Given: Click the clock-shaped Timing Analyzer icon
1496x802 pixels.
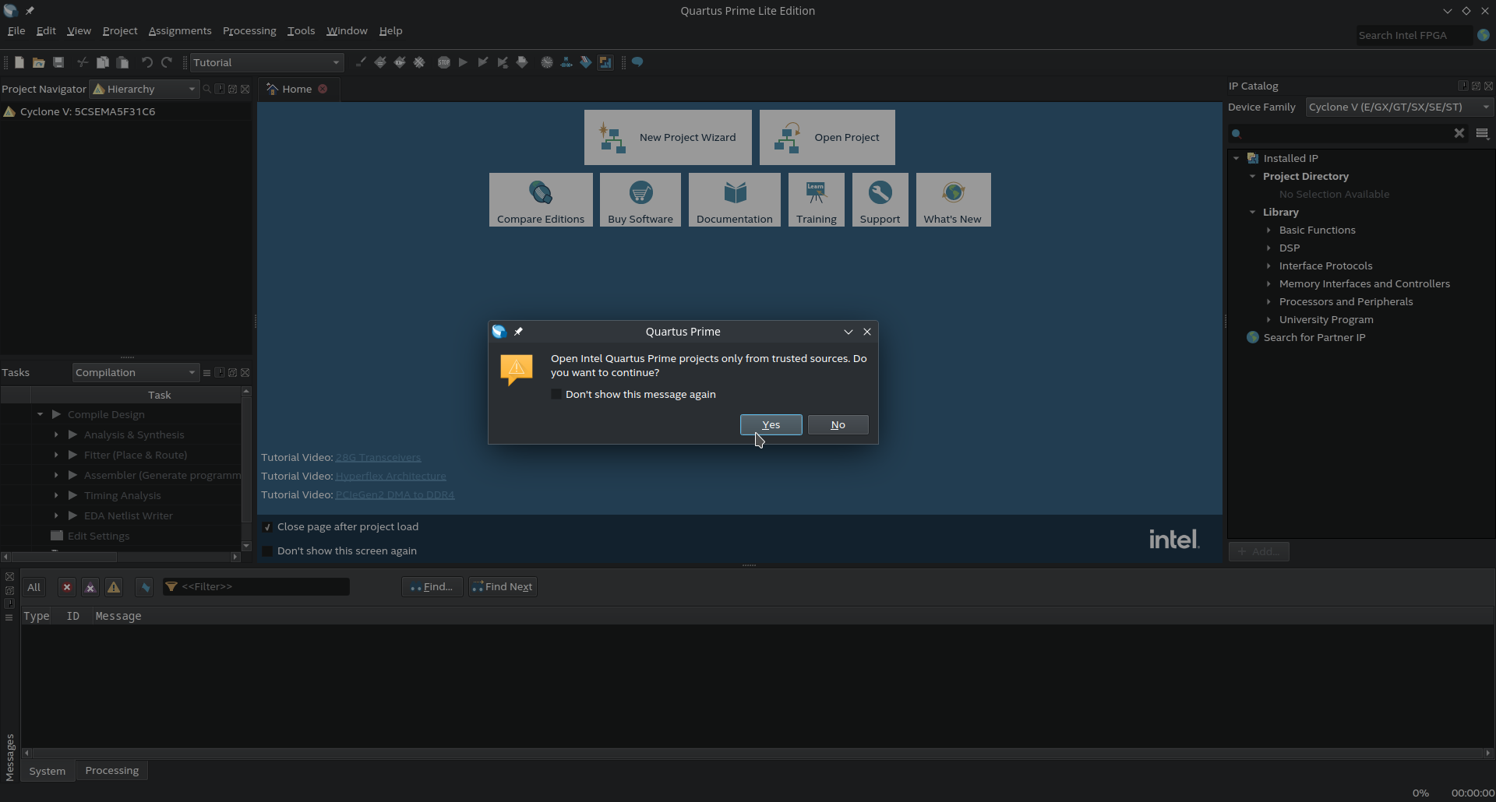Looking at the screenshot, I should [x=547, y=62].
